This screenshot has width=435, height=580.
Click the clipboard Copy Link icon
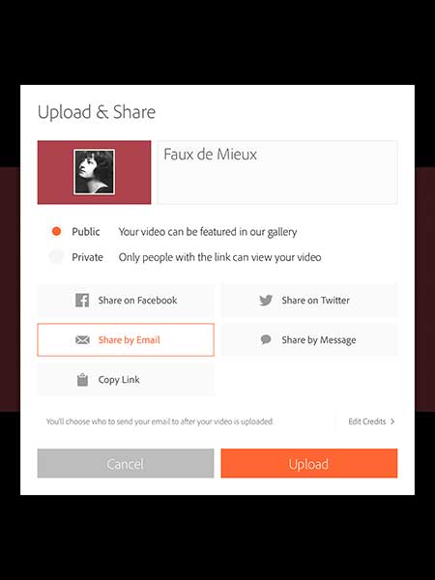82,380
